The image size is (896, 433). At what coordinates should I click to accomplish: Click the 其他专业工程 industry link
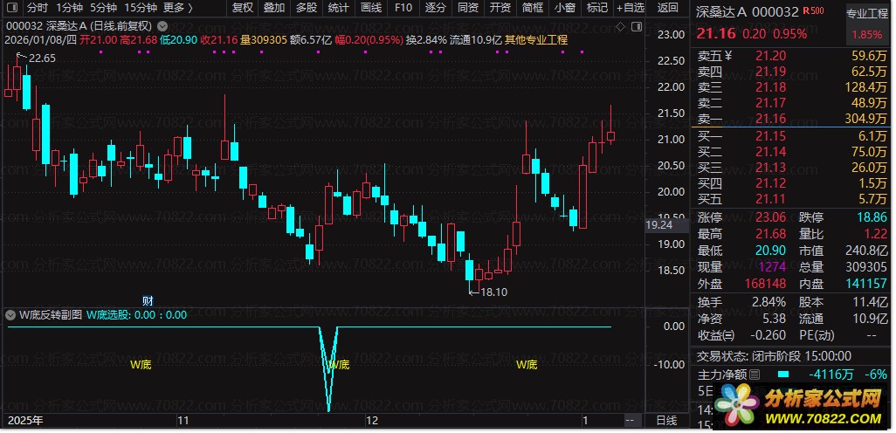click(536, 39)
